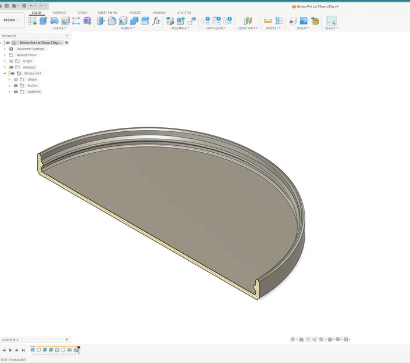Image resolution: width=410 pixels, height=363 pixels.
Task: Toggle the Analysis folder eye icon
Action: pos(11,67)
